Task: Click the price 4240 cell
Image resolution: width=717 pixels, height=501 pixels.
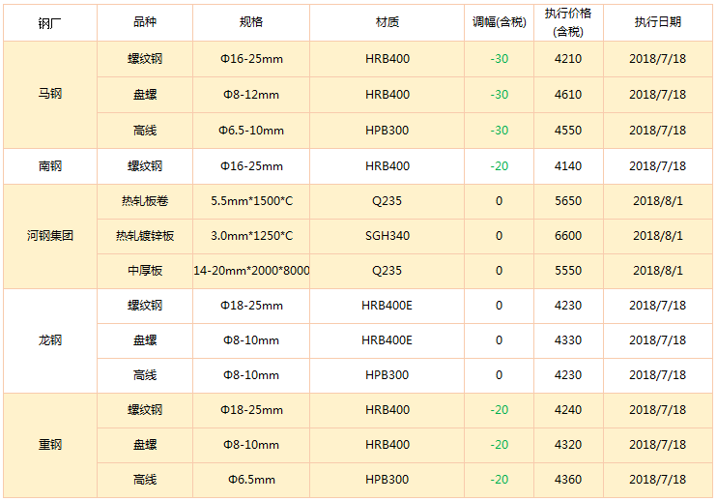Action: point(568,410)
